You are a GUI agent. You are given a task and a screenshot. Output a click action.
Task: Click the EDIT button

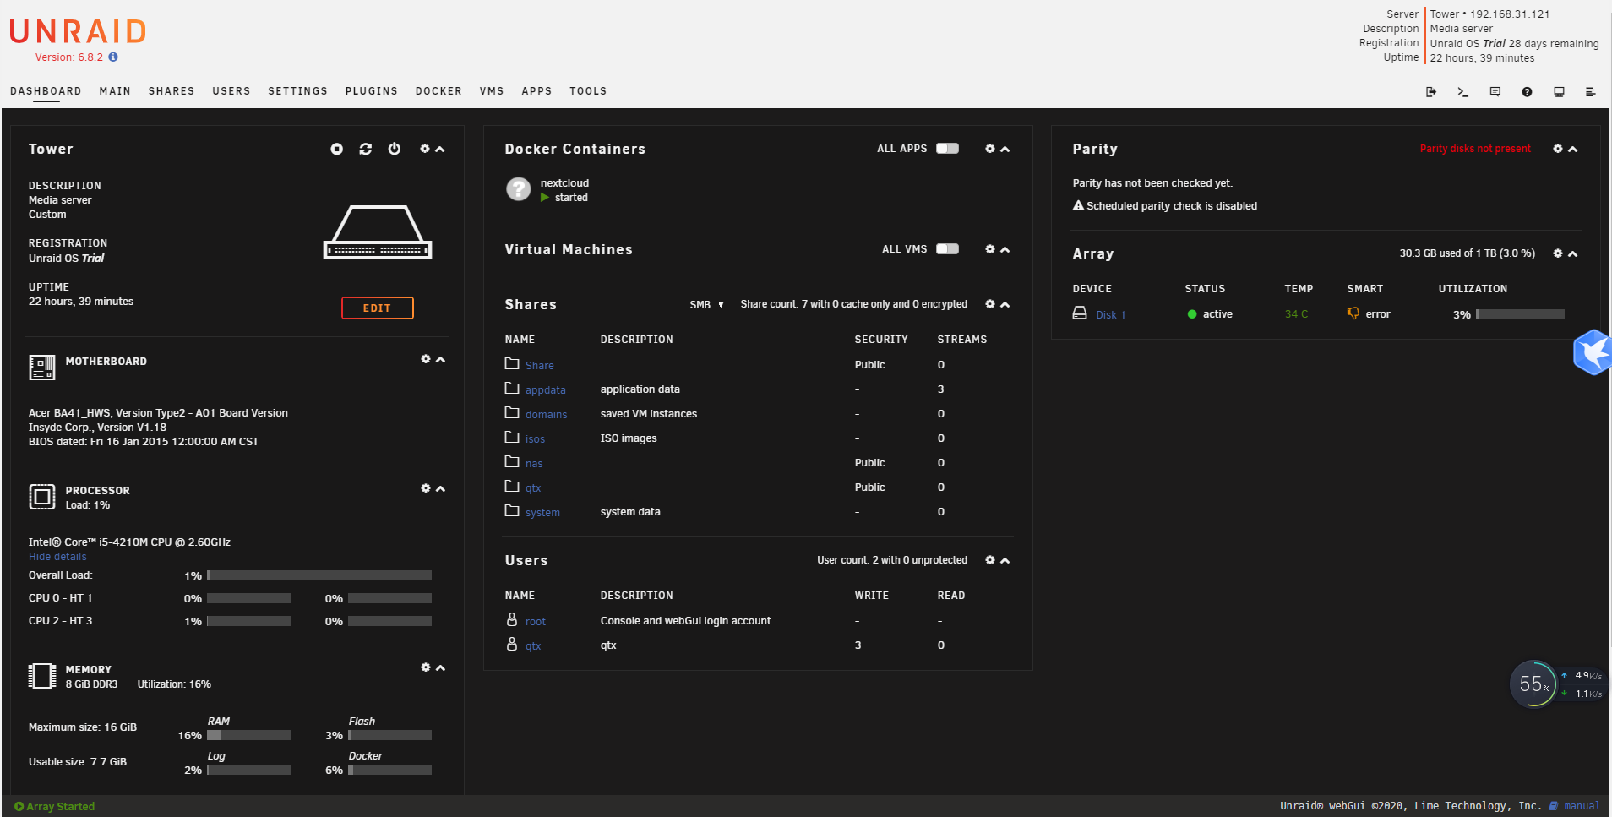coord(378,308)
